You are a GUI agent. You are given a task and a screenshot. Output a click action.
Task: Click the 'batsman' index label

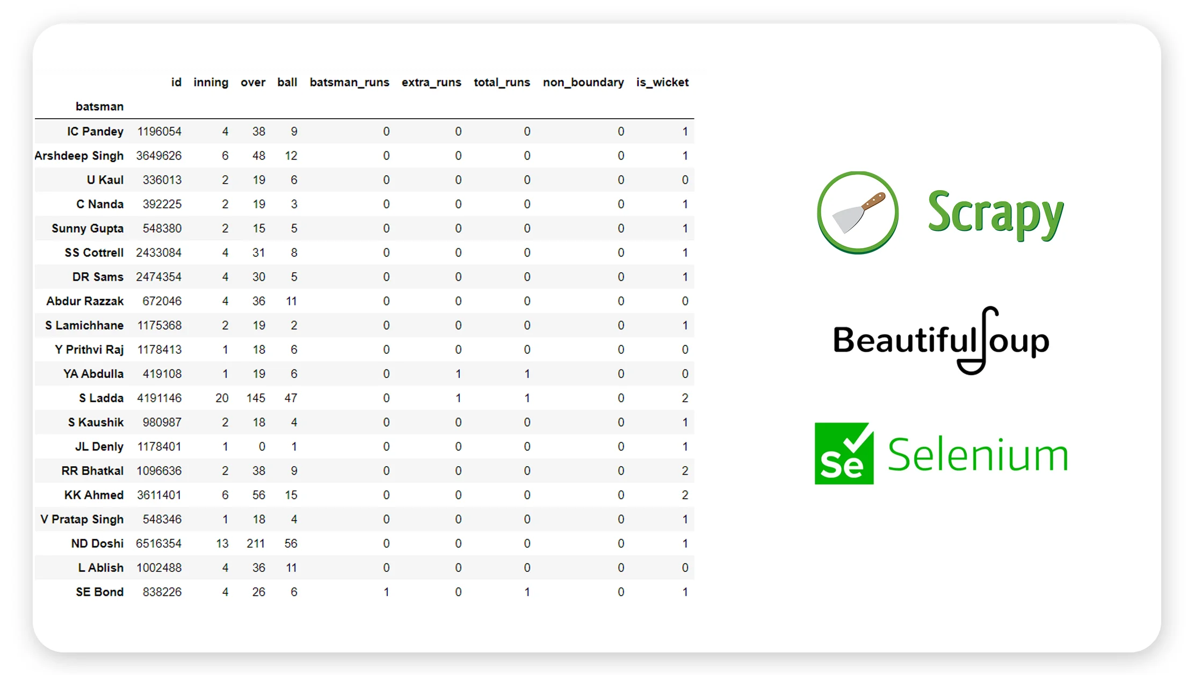tap(99, 106)
